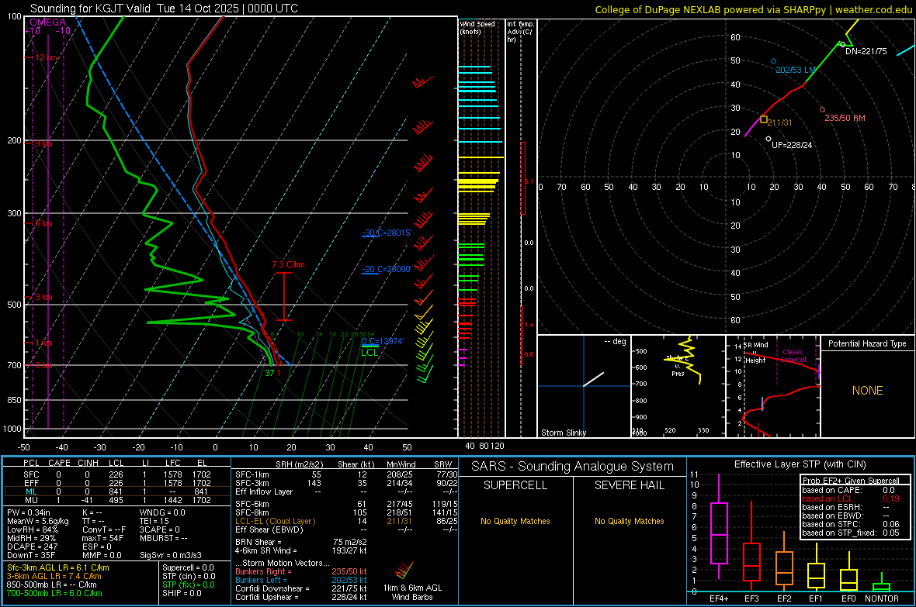Click the CINH column header

tap(88, 463)
